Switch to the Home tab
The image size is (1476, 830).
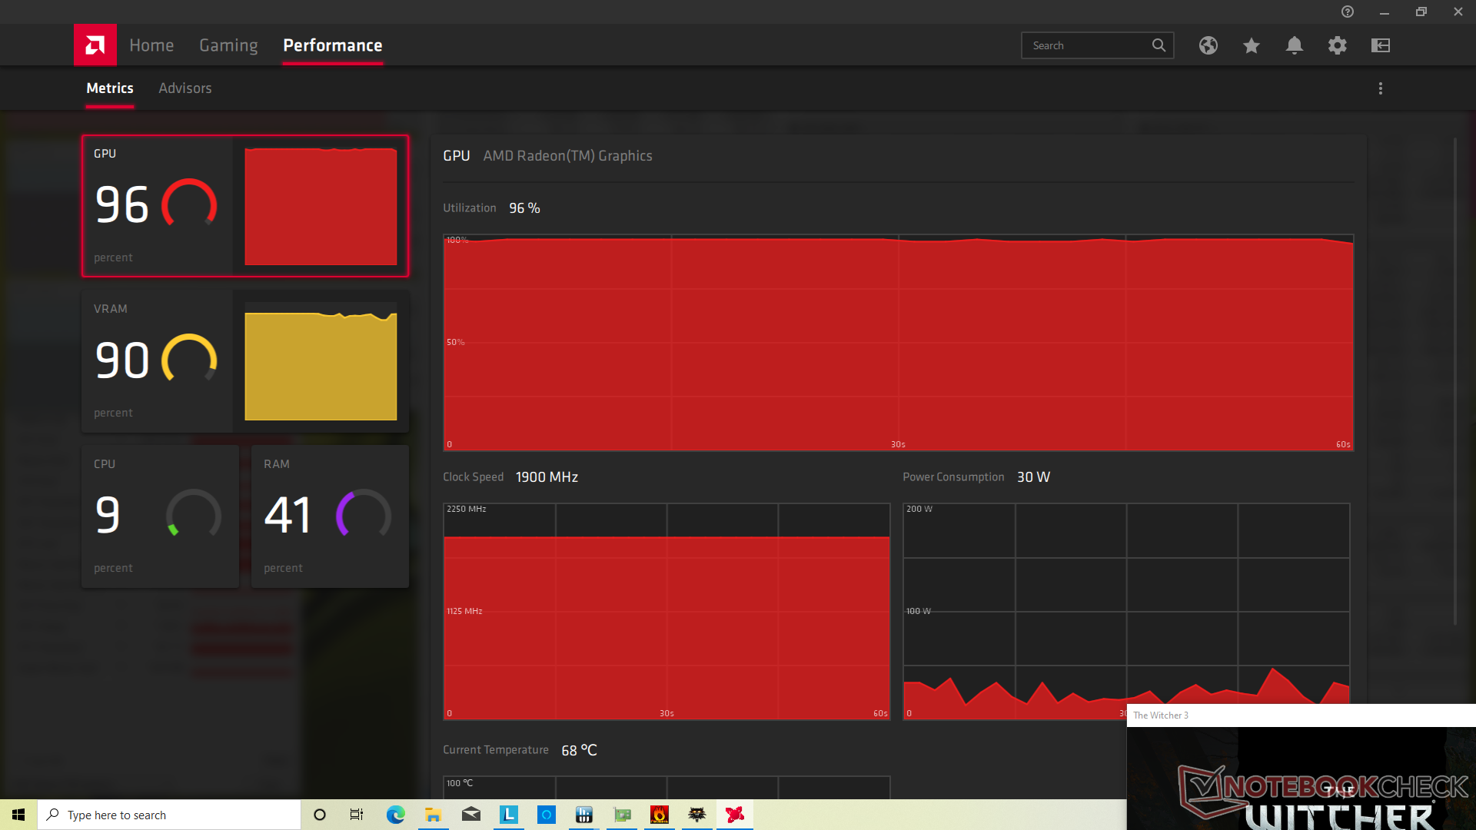151,45
